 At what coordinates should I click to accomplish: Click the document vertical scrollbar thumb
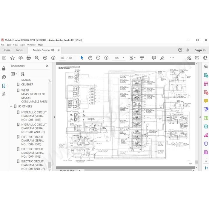tap(196, 162)
